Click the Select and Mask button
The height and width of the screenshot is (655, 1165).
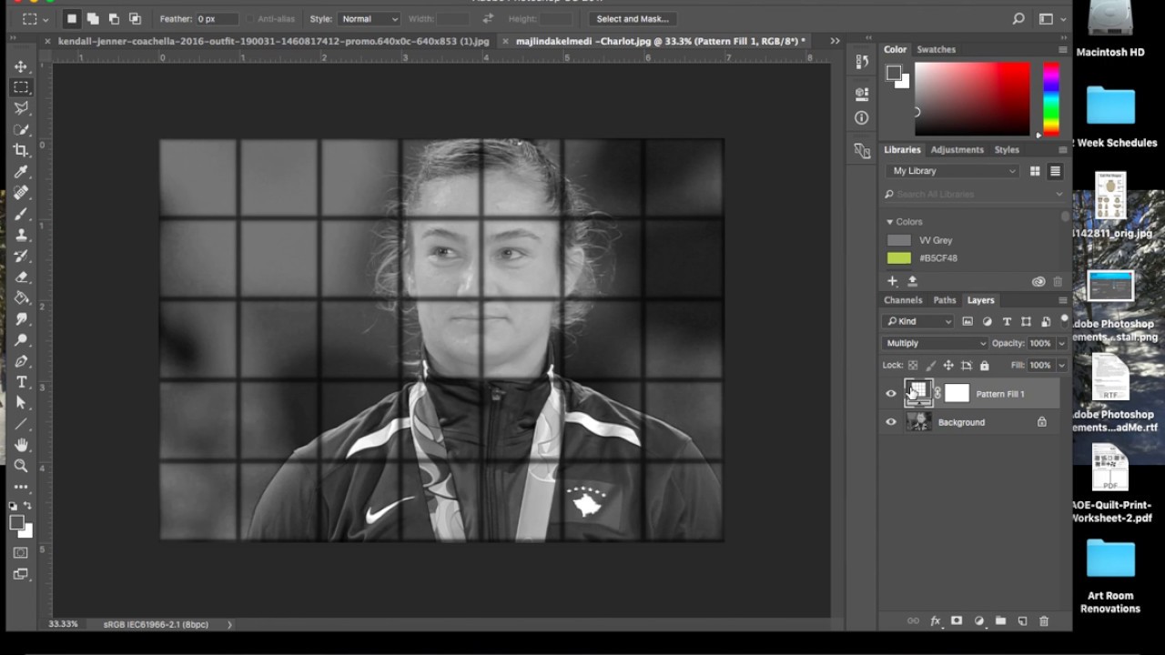point(633,18)
